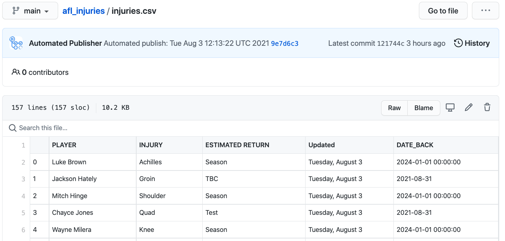Click the pencil edit file icon
The image size is (505, 241).
[469, 108]
